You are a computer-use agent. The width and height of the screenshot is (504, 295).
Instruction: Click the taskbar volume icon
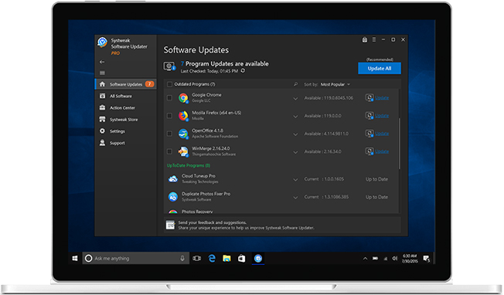point(395,259)
